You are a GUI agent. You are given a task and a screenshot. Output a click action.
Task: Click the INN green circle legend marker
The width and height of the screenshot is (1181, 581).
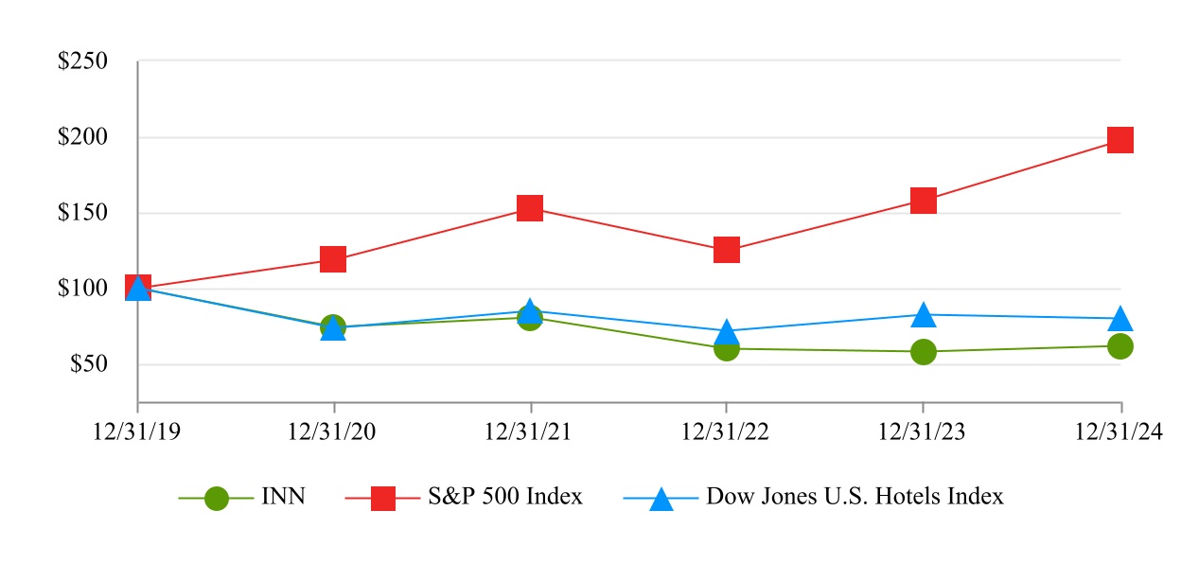[x=217, y=498]
